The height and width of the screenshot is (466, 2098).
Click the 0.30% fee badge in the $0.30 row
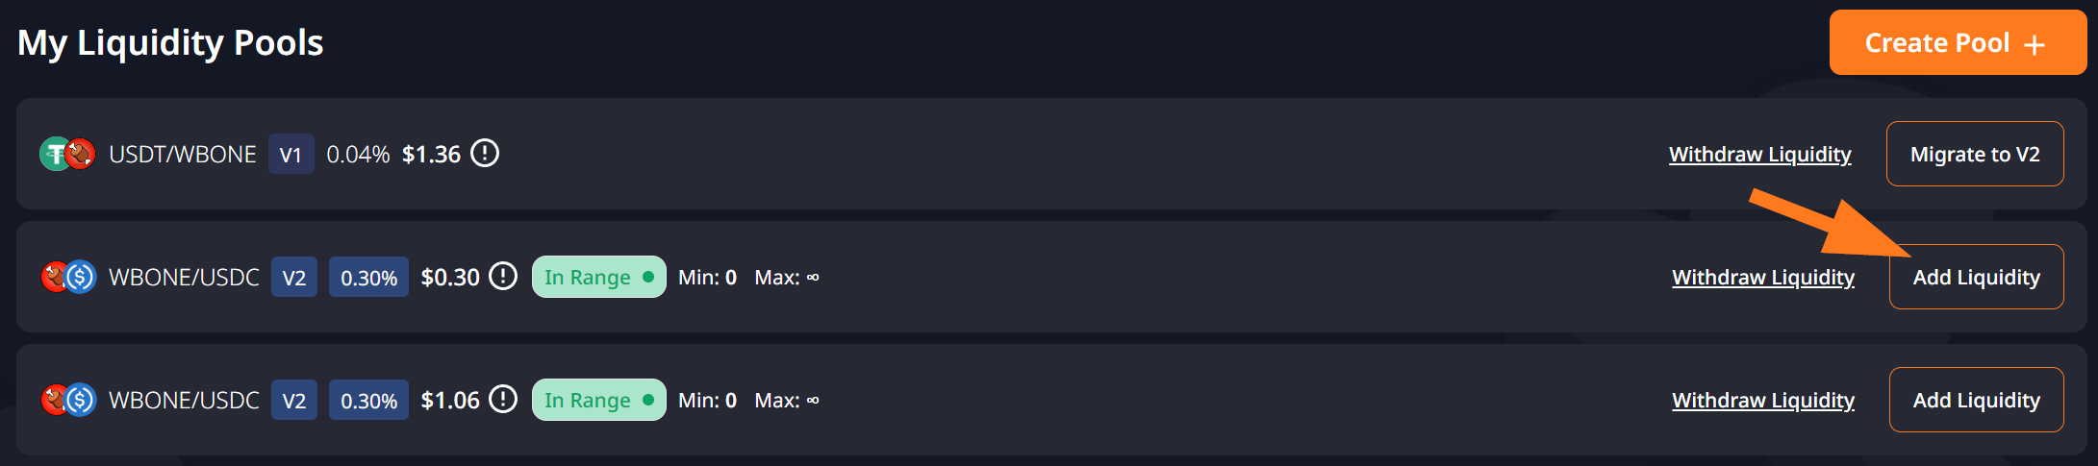pos(368,278)
